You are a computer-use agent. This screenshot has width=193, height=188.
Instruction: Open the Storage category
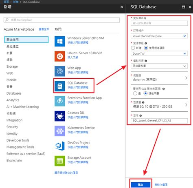pos(12,66)
